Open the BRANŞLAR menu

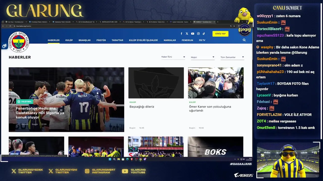(85, 40)
